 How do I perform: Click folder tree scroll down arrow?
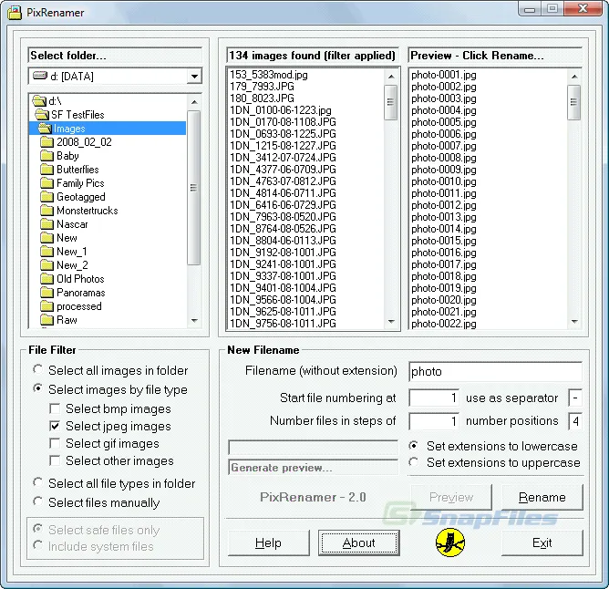[194, 321]
